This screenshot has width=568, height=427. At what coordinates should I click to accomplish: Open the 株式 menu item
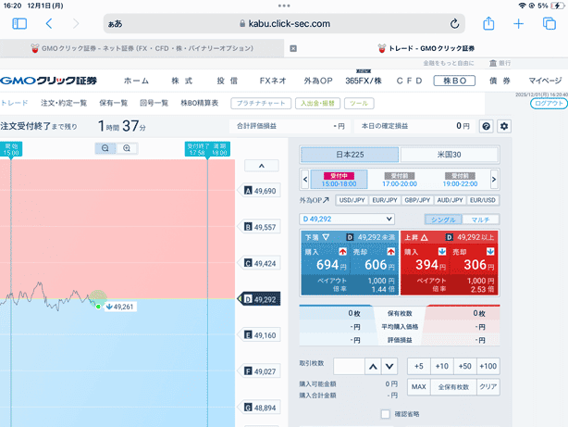[182, 81]
